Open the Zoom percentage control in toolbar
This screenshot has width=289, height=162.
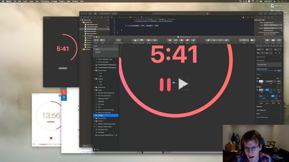(x=244, y=40)
